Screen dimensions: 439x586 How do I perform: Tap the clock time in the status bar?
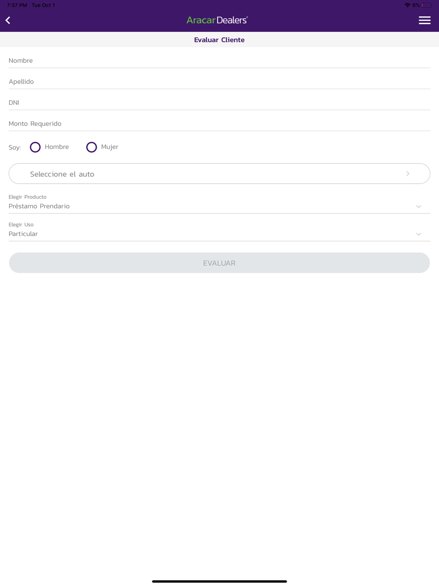17,5
